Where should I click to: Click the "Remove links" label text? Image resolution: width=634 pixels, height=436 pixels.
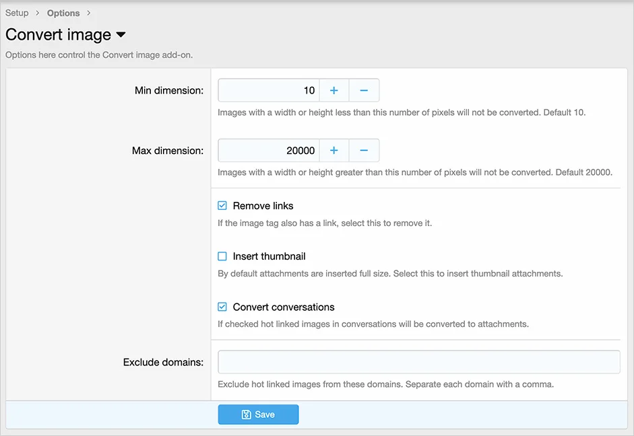pyautogui.click(x=263, y=206)
